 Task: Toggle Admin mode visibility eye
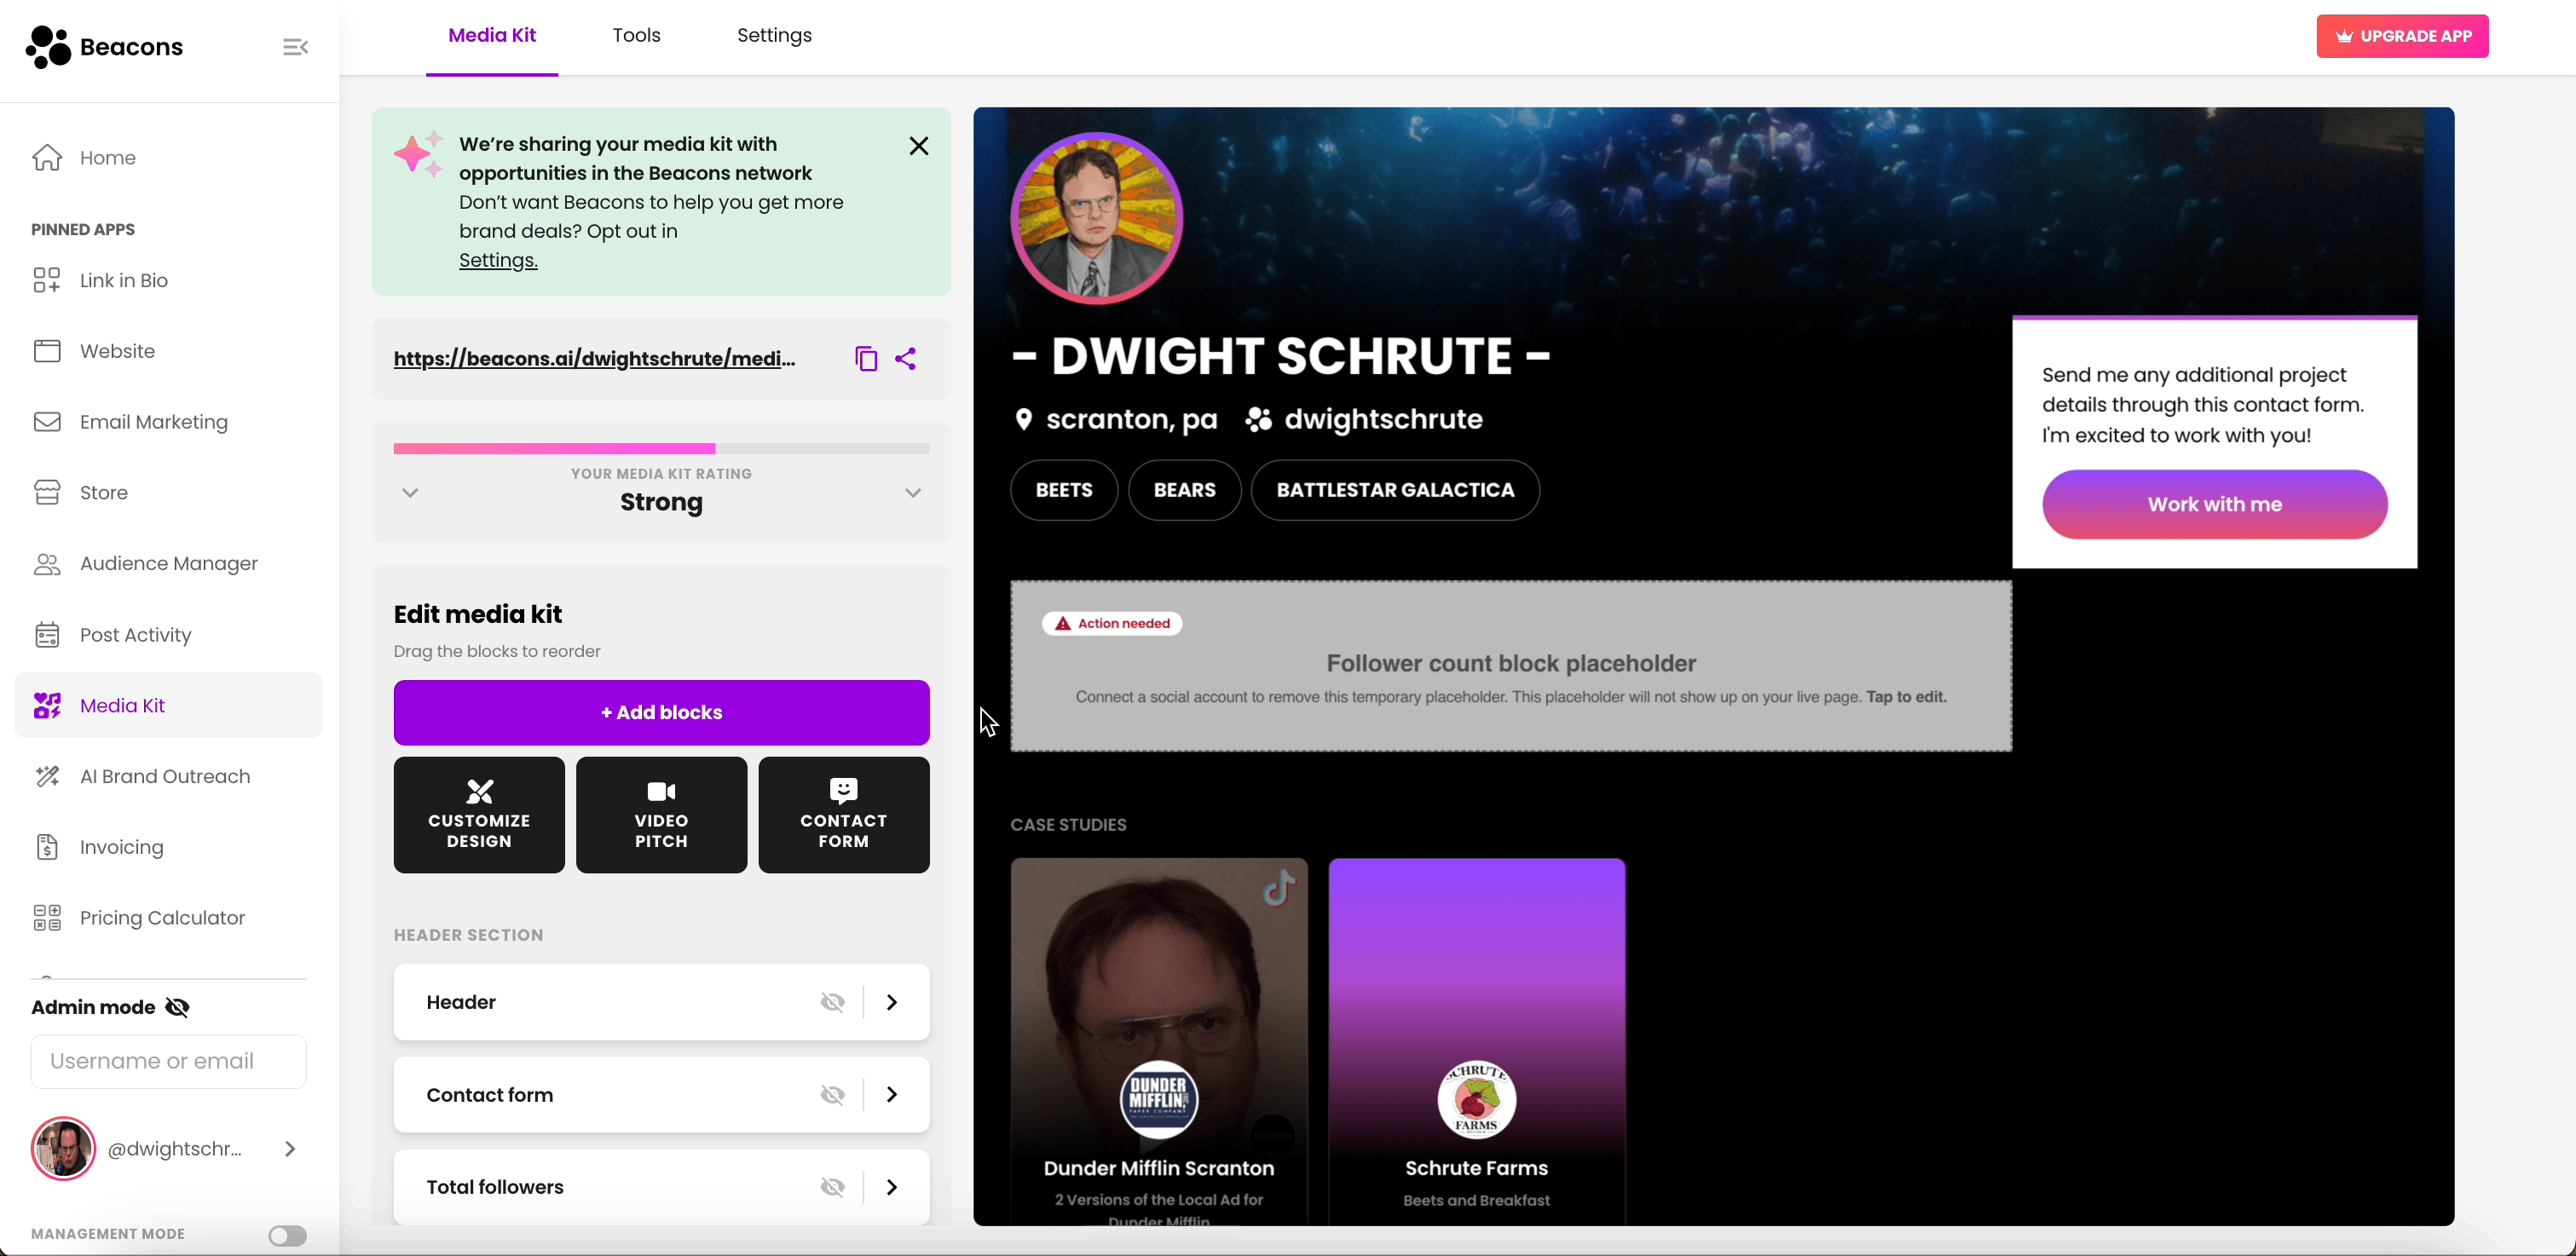178,1007
